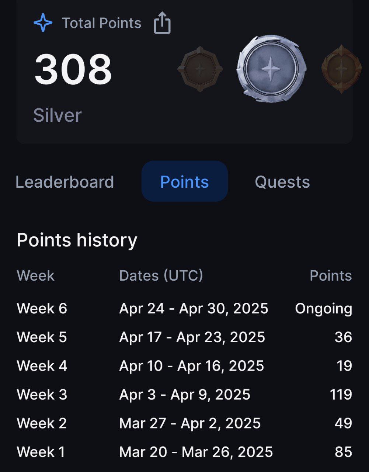Tap the dimmed bronze badge left of silver
Image resolution: width=369 pixels, height=472 pixels.
pyautogui.click(x=200, y=69)
